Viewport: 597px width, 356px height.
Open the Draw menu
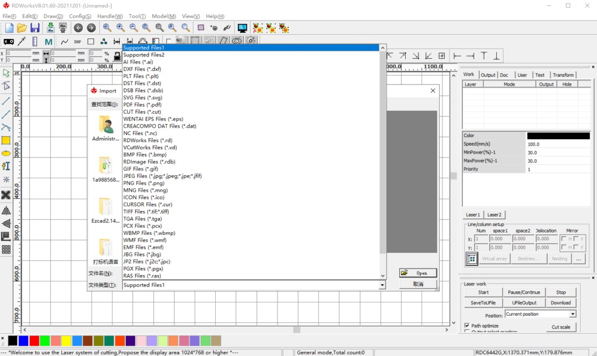[53, 16]
